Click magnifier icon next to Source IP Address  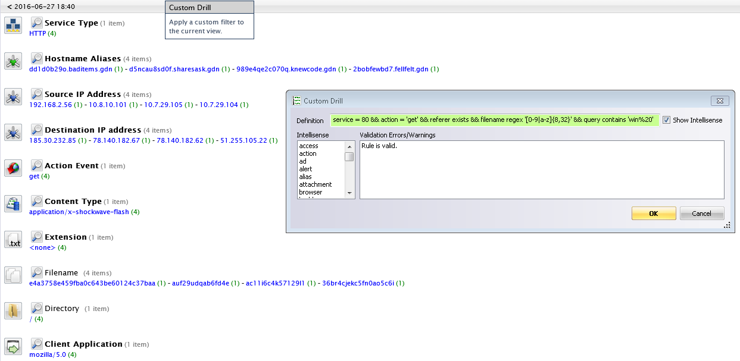36,94
